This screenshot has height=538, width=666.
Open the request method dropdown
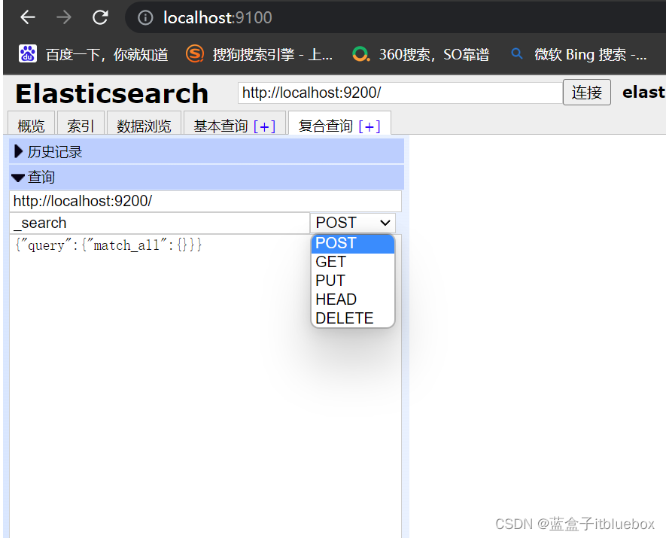pos(352,223)
